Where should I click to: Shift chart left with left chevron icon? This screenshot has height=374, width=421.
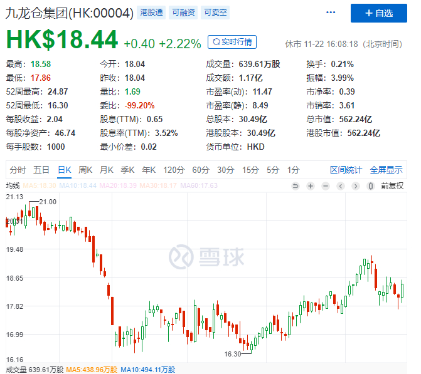click(x=341, y=186)
